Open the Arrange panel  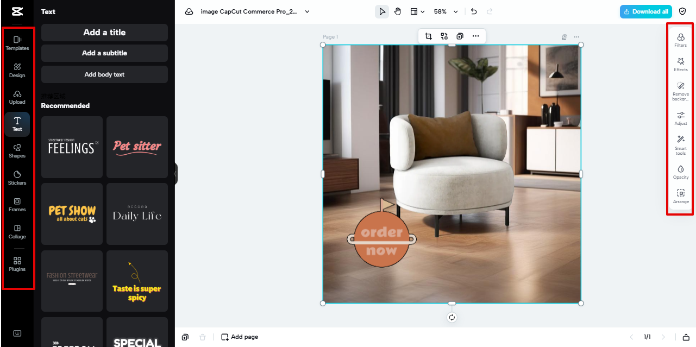[680, 197]
